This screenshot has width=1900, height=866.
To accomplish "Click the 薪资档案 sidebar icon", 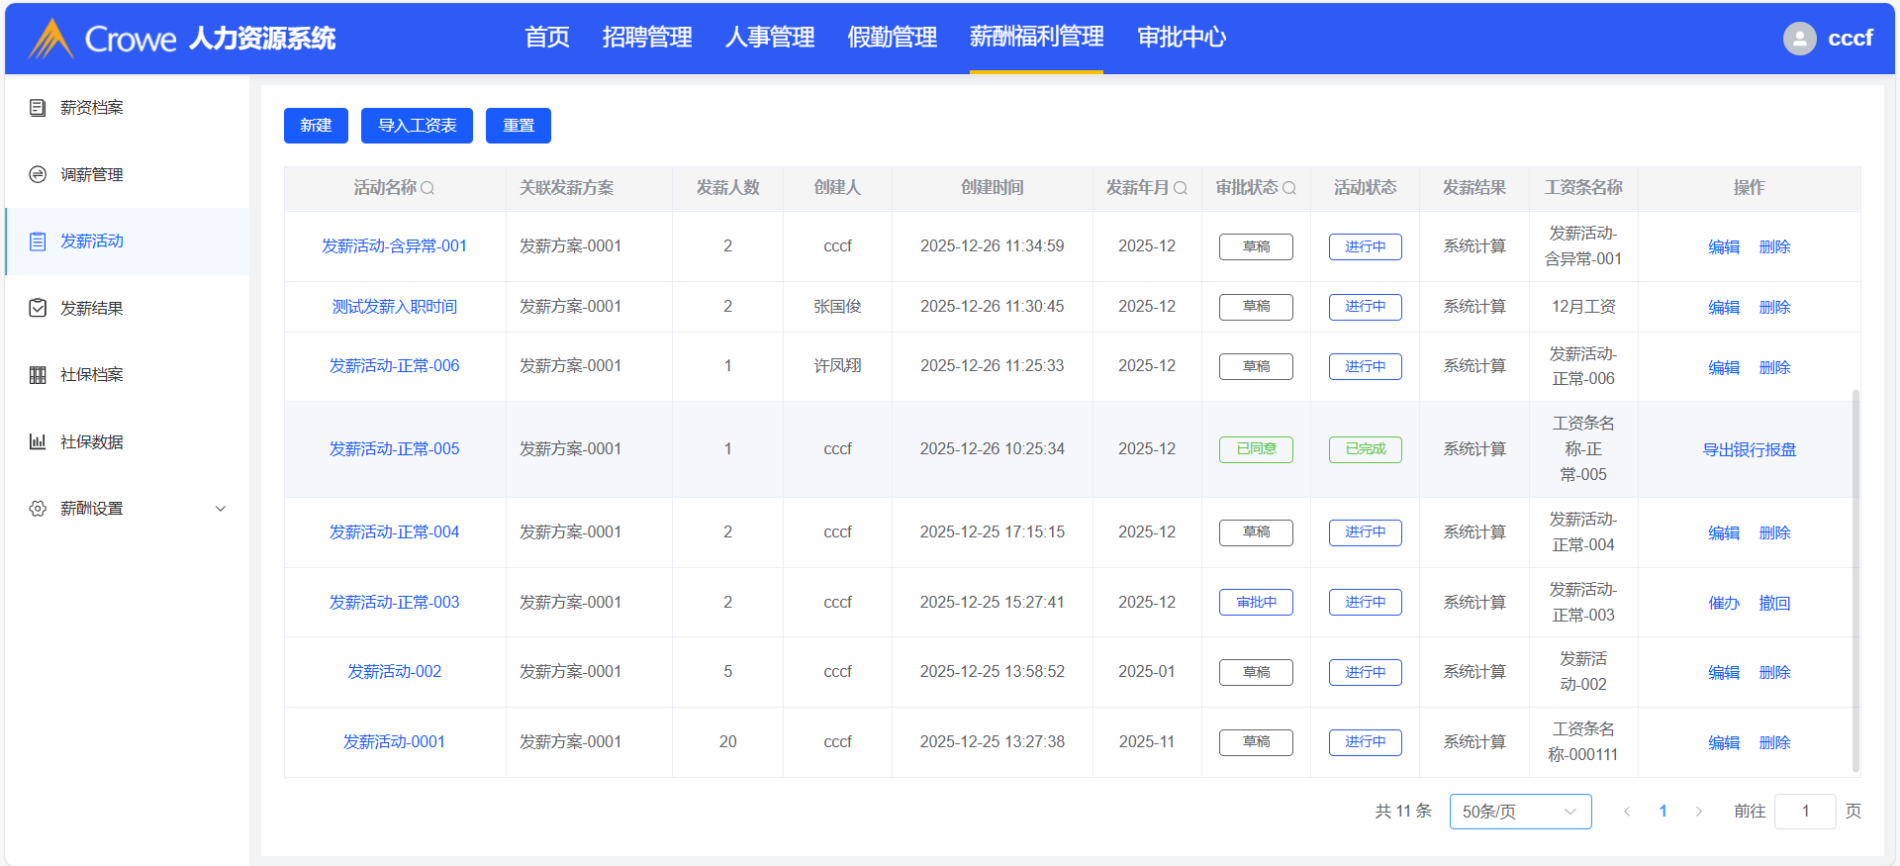I will (x=38, y=108).
